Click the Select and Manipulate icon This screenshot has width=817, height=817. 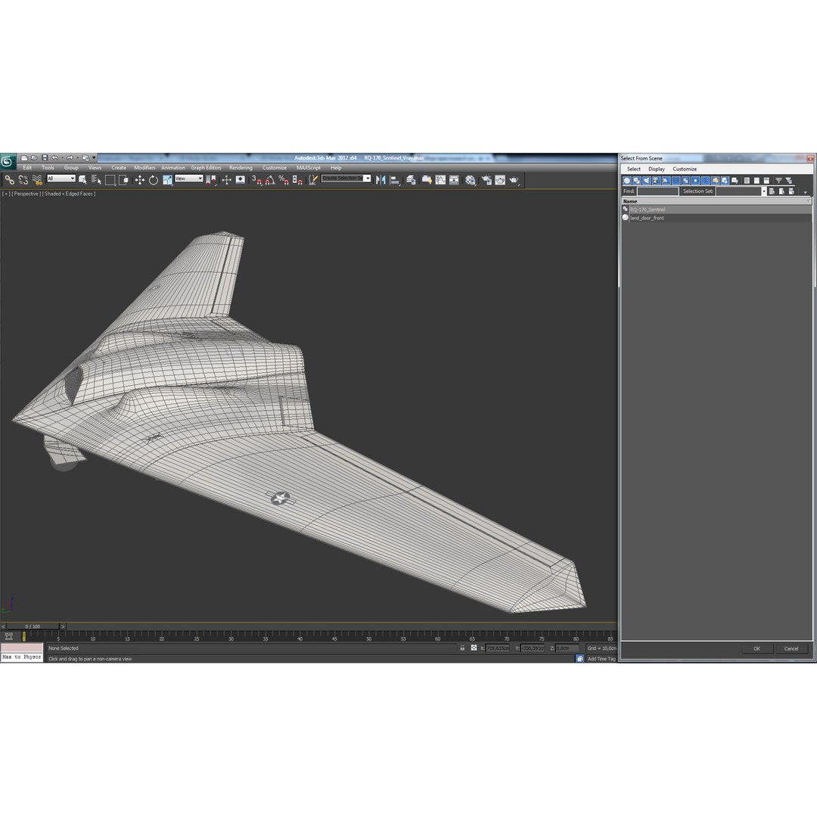tap(226, 180)
